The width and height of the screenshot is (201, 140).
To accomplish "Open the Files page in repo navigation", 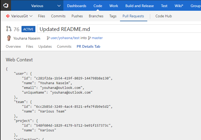I will click(41, 16).
